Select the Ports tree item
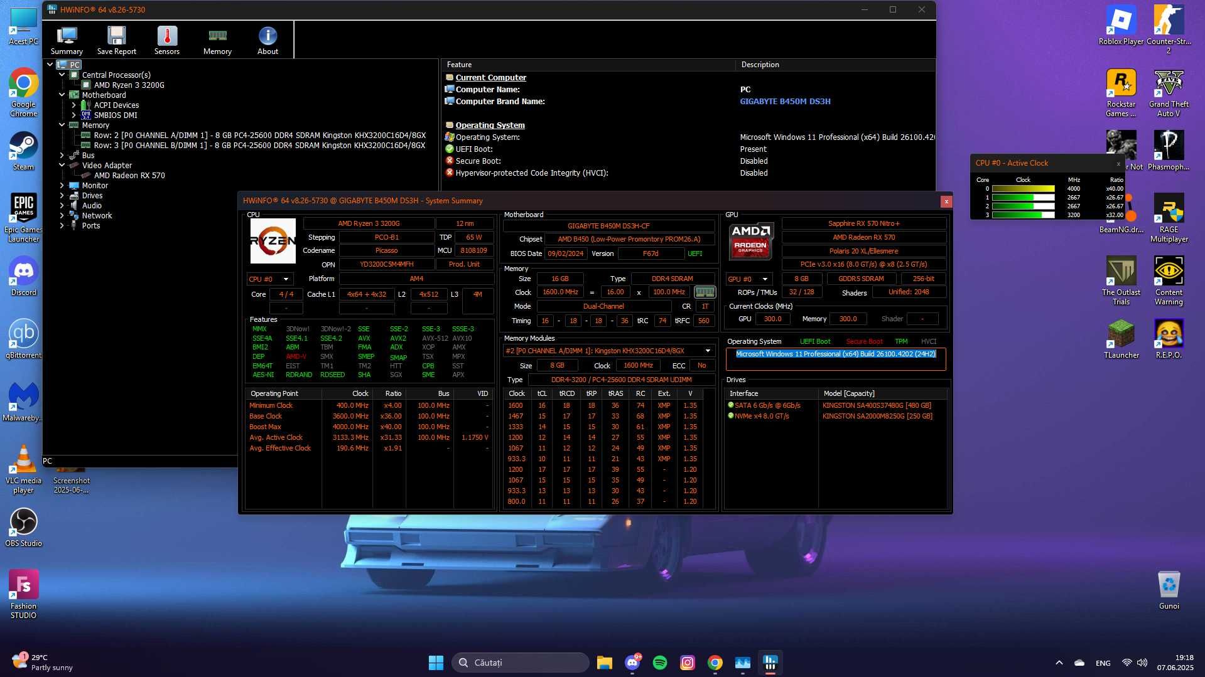The image size is (1205, 677). 91,225
